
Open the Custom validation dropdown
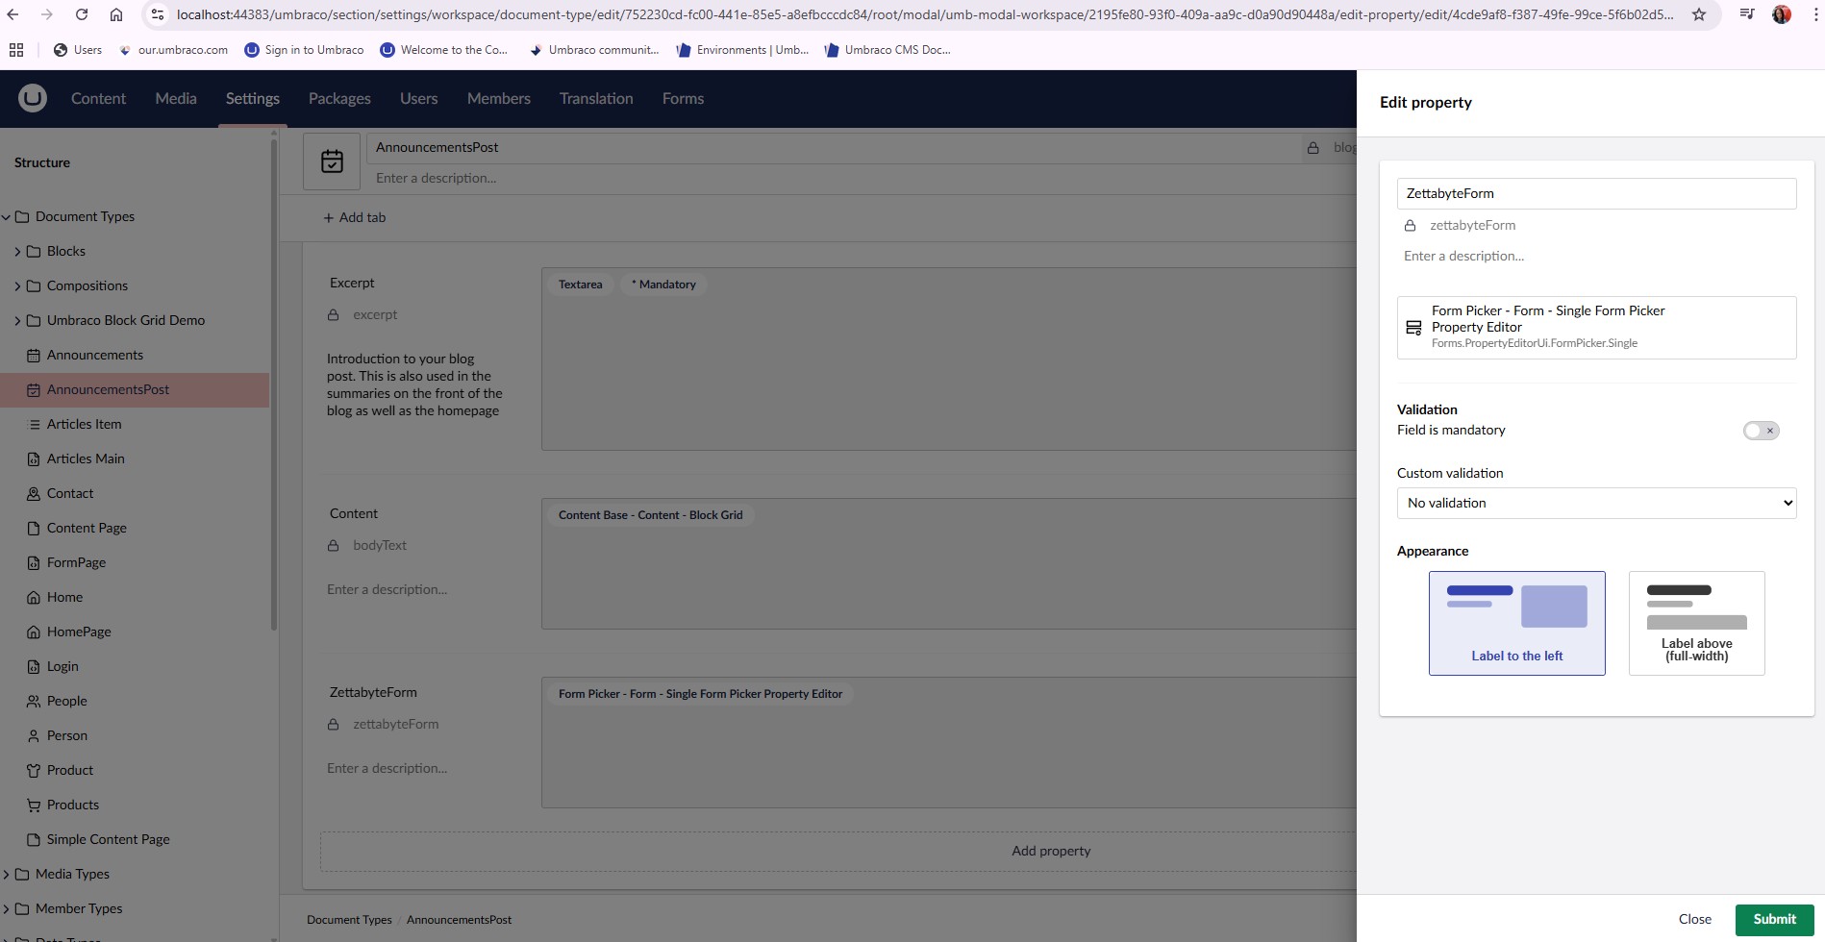[x=1596, y=503]
